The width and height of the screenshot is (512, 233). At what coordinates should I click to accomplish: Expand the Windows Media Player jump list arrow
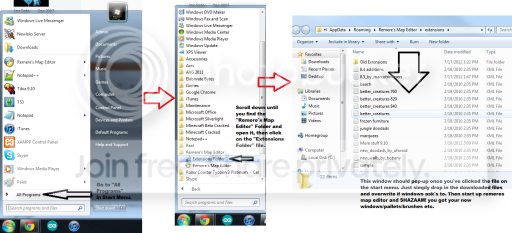point(85,168)
